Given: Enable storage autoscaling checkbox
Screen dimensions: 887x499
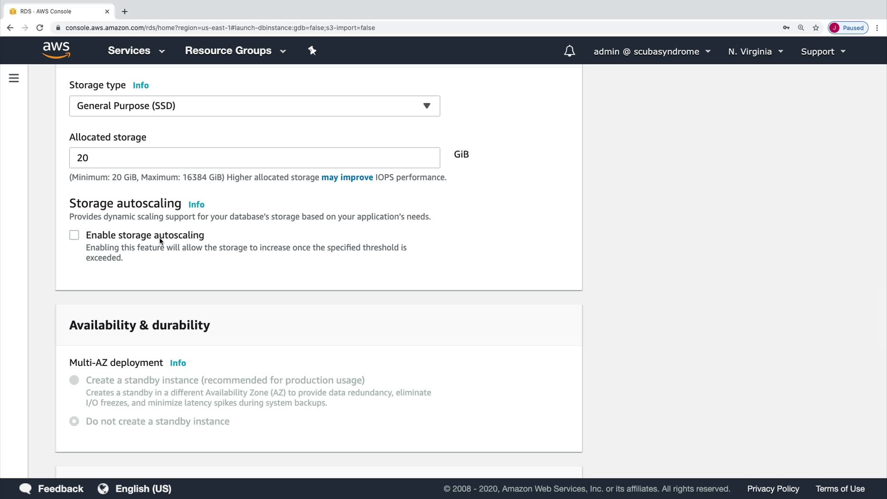Looking at the screenshot, I should (x=74, y=235).
